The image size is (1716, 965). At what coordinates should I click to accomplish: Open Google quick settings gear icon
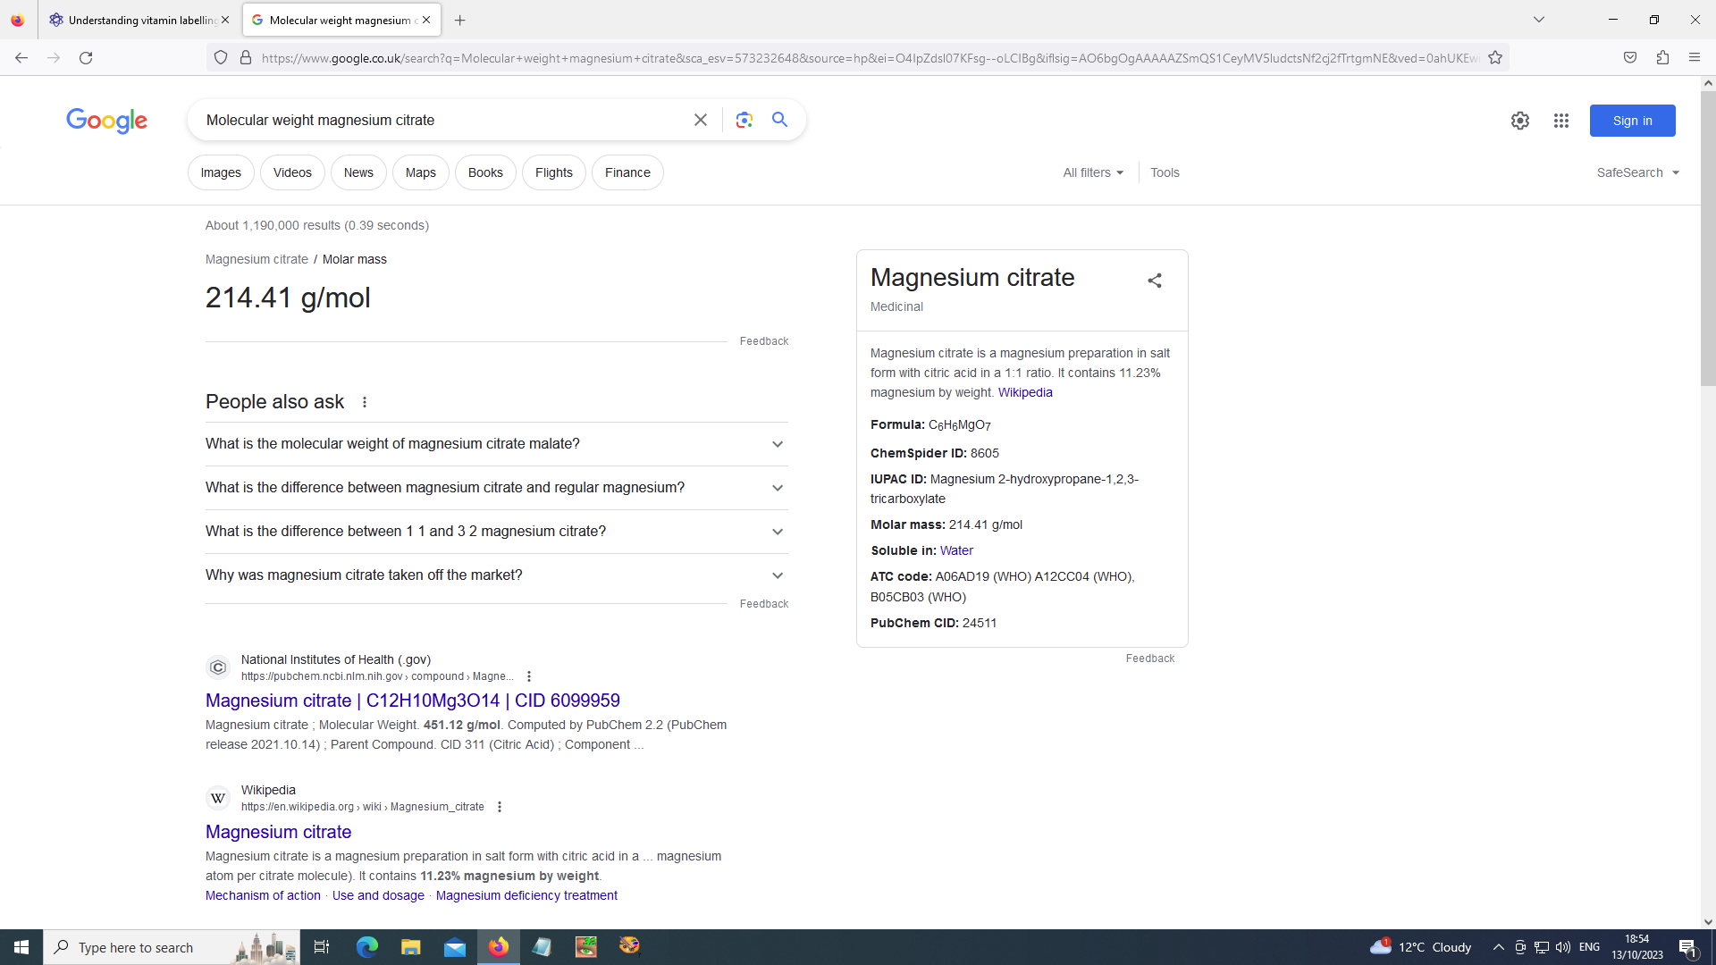click(x=1520, y=121)
